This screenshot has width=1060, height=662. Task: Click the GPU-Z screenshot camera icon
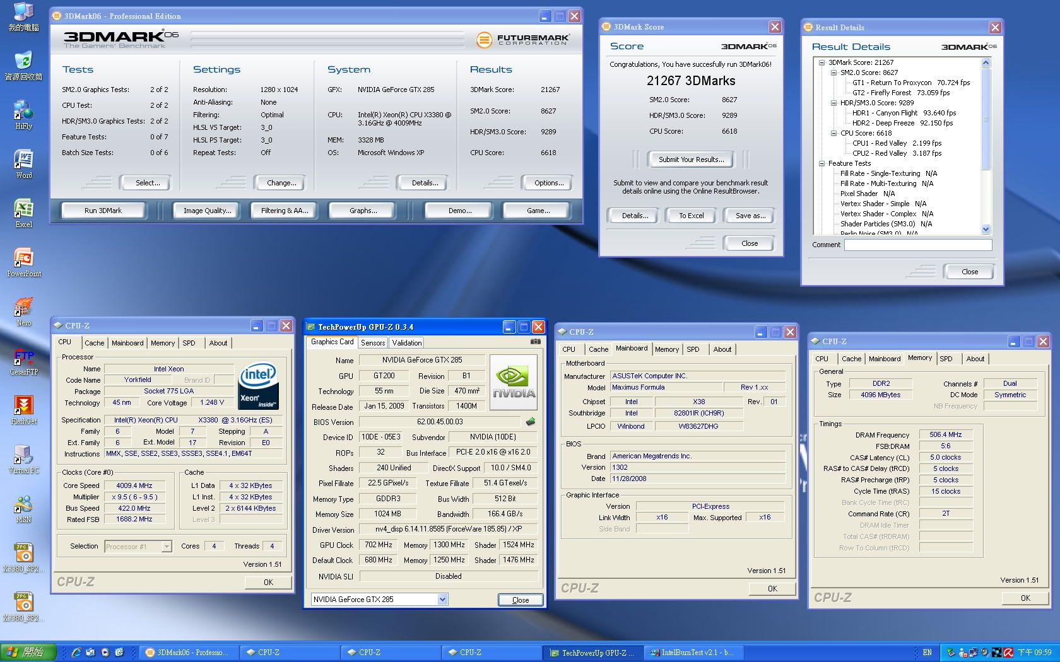click(x=535, y=342)
